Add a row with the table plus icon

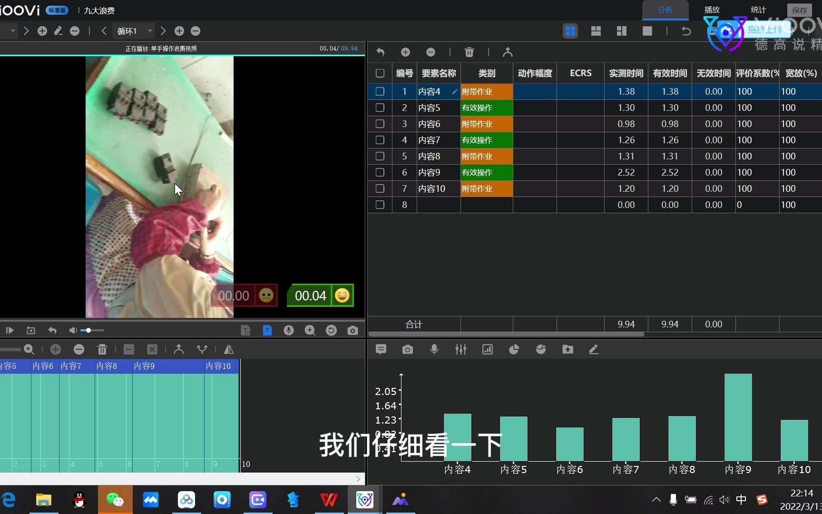coord(405,52)
